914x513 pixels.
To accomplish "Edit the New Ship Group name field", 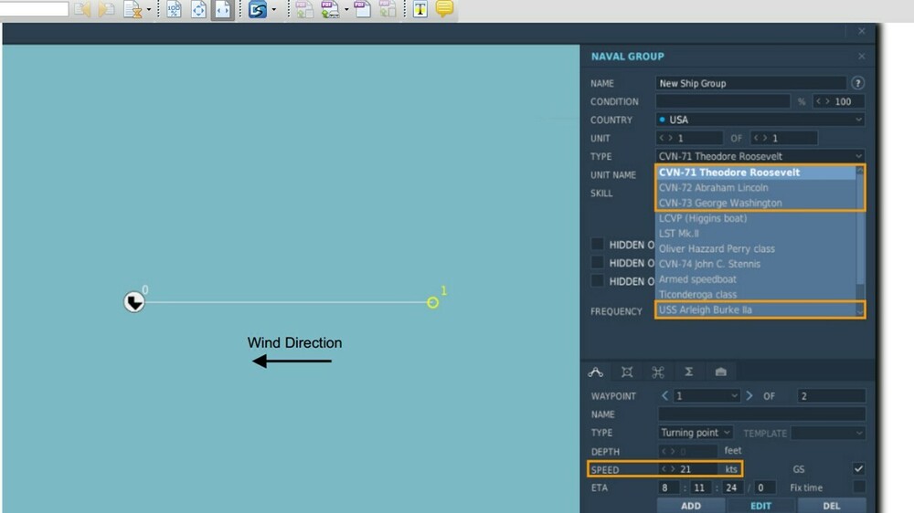I will (x=750, y=83).
